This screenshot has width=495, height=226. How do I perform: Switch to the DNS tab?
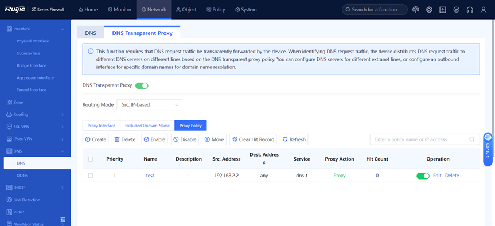click(x=91, y=33)
